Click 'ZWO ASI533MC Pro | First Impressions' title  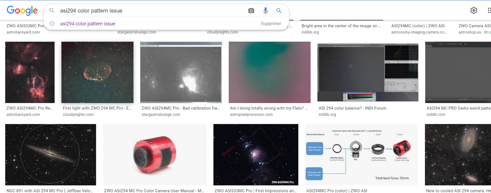(256, 191)
